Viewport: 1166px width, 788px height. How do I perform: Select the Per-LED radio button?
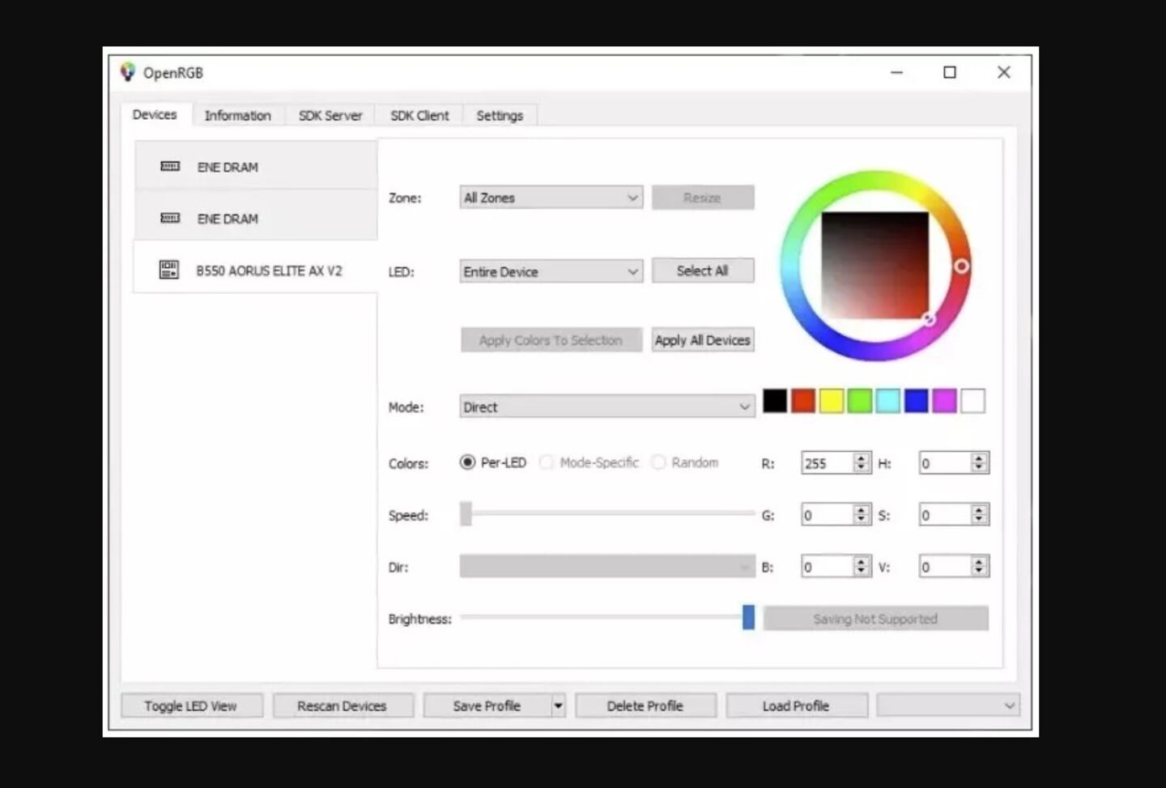pyautogui.click(x=467, y=462)
